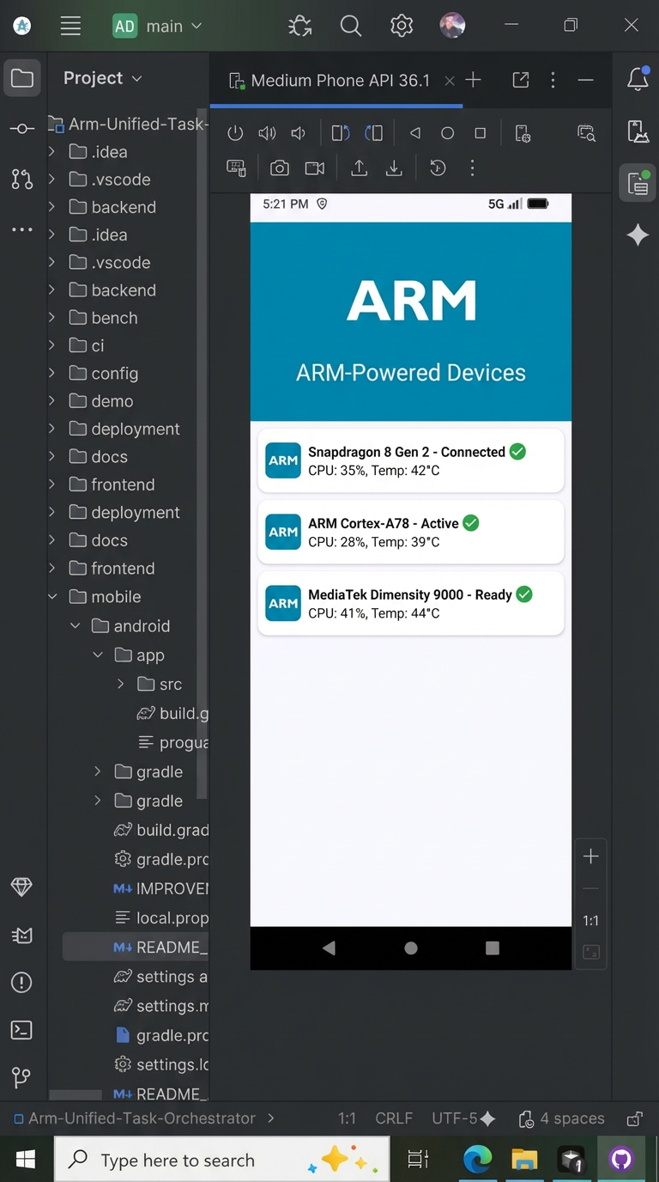Collapse the mobile folder chevron
The height and width of the screenshot is (1182, 659).
click(52, 596)
